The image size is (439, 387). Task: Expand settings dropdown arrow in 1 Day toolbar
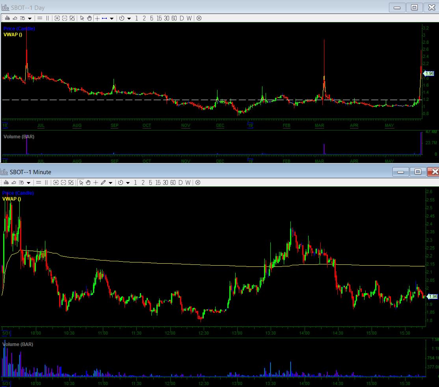coord(30,19)
